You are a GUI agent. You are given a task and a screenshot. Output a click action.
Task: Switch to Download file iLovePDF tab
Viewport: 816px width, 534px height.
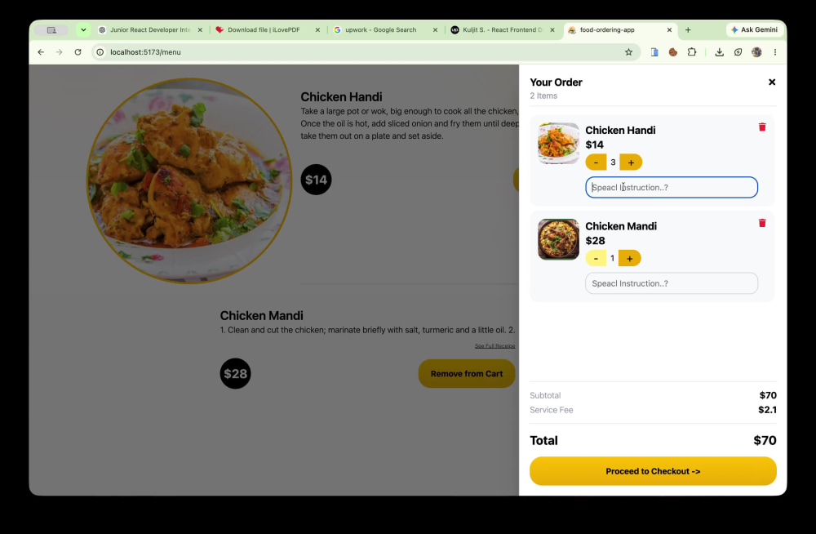[x=264, y=29]
